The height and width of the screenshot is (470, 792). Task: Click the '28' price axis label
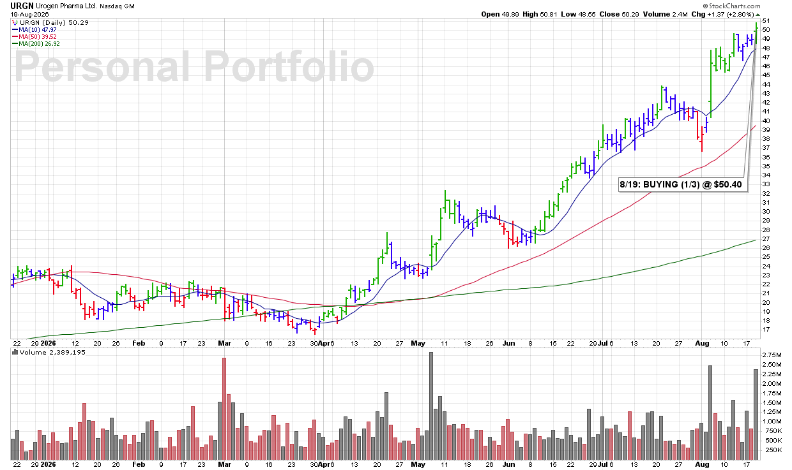point(765,230)
